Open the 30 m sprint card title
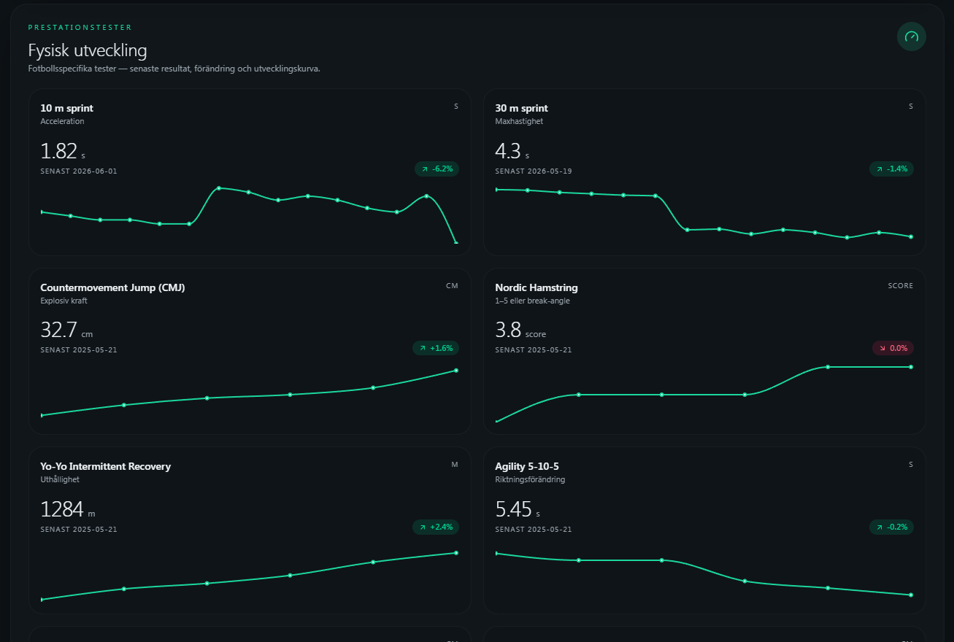Image resolution: width=954 pixels, height=642 pixels. pos(521,109)
